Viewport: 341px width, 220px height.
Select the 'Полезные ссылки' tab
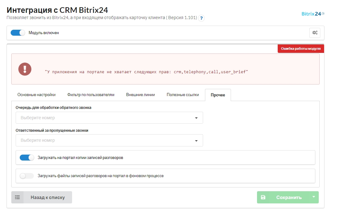click(183, 95)
